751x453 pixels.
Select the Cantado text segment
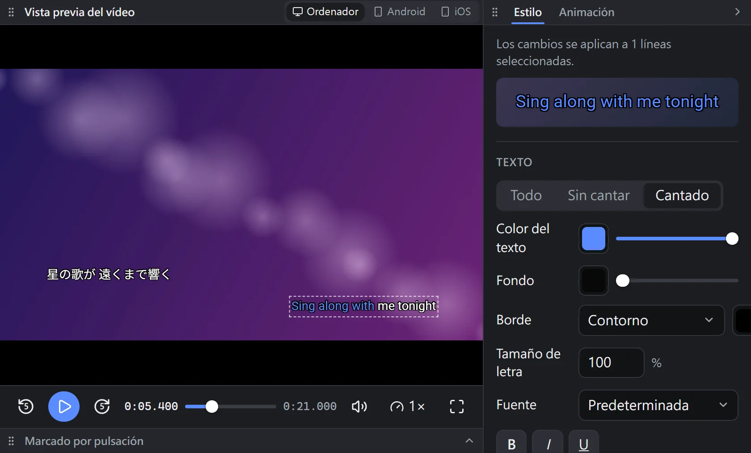coord(682,195)
